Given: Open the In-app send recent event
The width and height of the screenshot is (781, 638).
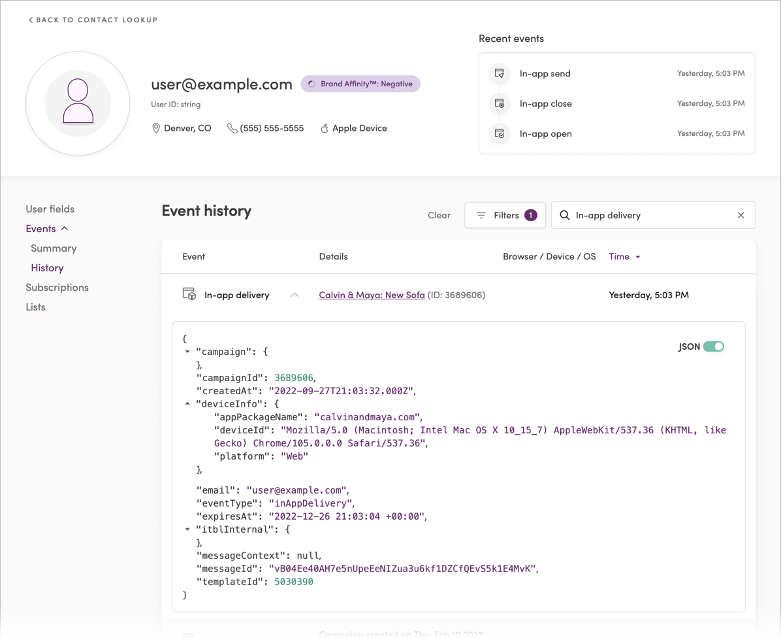Looking at the screenshot, I should [616, 73].
